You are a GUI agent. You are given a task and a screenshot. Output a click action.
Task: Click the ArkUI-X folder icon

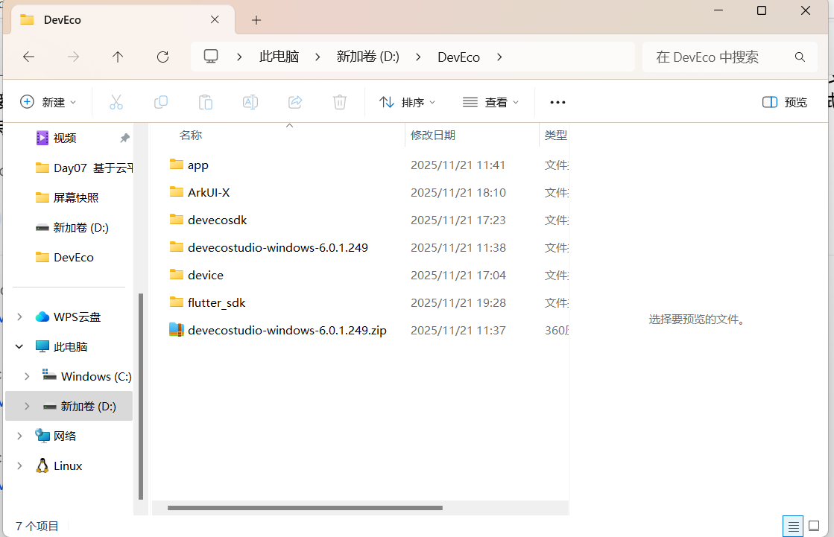point(177,192)
